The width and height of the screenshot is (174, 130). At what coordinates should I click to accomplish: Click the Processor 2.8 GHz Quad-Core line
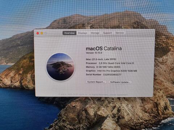110,63
